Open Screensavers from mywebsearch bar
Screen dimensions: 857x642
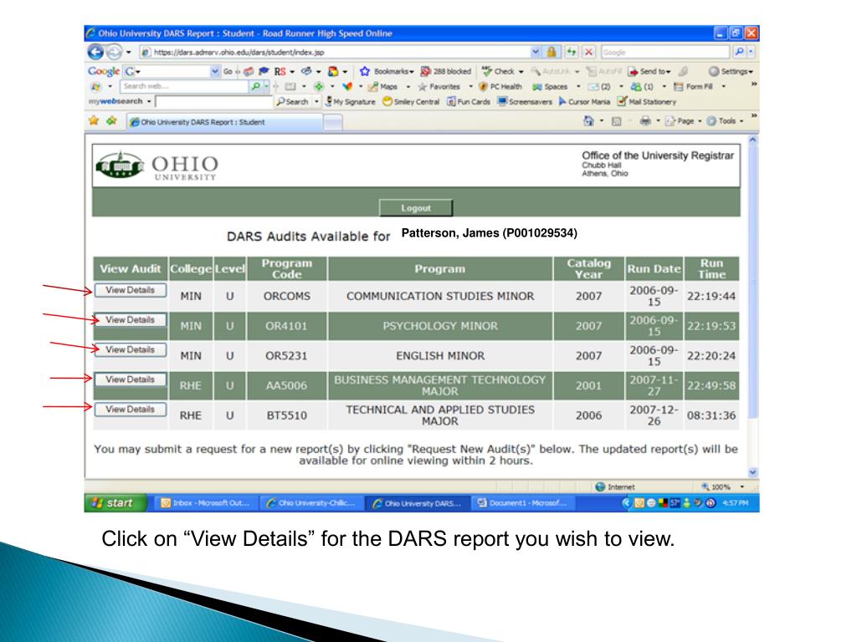525,101
